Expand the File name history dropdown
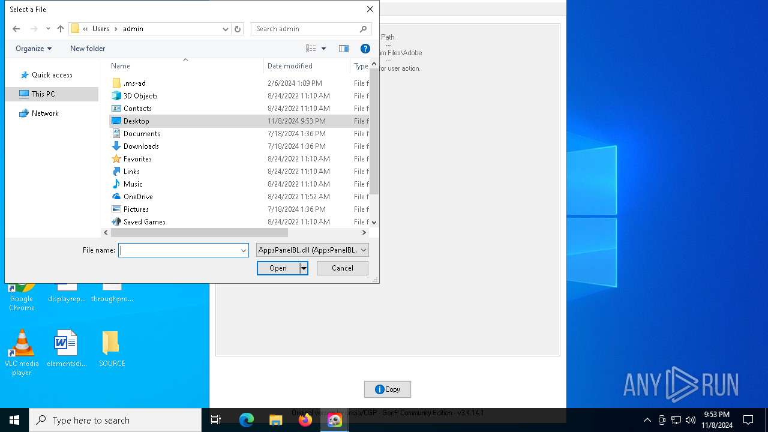Image resolution: width=768 pixels, height=432 pixels. 244,250
